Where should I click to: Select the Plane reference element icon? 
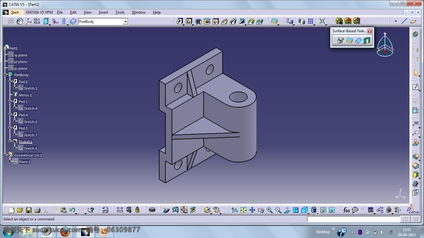coord(413,21)
